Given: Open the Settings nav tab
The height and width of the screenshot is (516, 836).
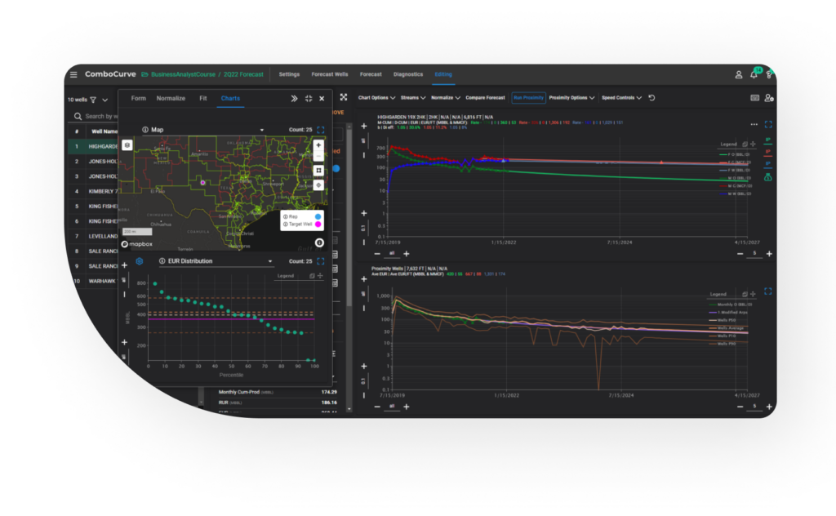Looking at the screenshot, I should [x=289, y=74].
